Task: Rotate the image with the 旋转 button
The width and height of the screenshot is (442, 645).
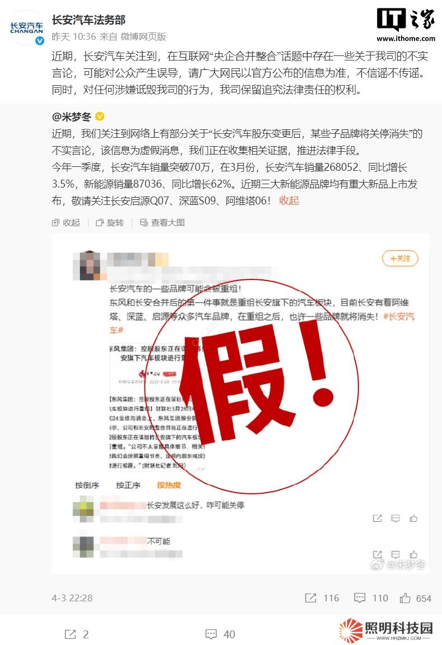Action: click(109, 222)
